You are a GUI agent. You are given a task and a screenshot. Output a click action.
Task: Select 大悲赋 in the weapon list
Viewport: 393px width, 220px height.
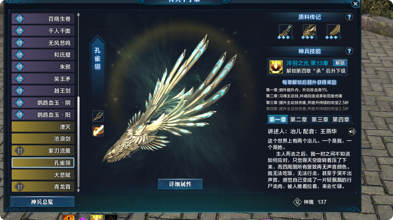[43, 175]
